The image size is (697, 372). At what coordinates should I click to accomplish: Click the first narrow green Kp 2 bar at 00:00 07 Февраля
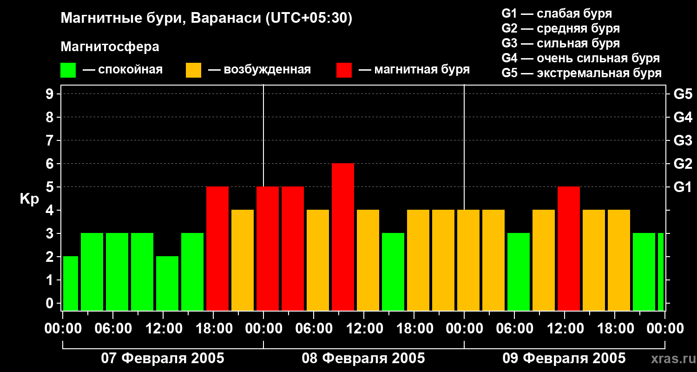pyautogui.click(x=71, y=284)
